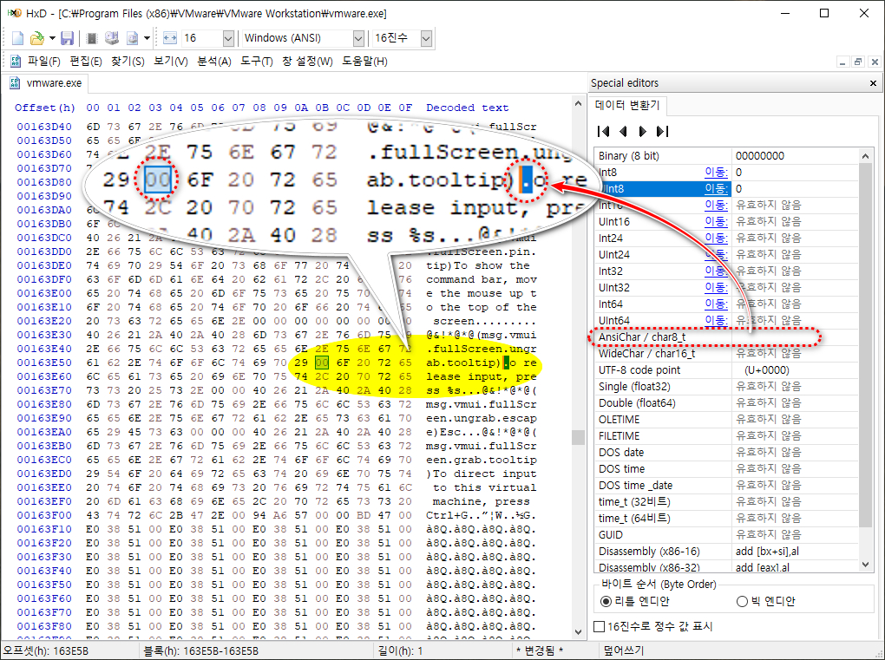Jump to last byte in data inspector
The width and height of the screenshot is (885, 660).
(x=662, y=132)
